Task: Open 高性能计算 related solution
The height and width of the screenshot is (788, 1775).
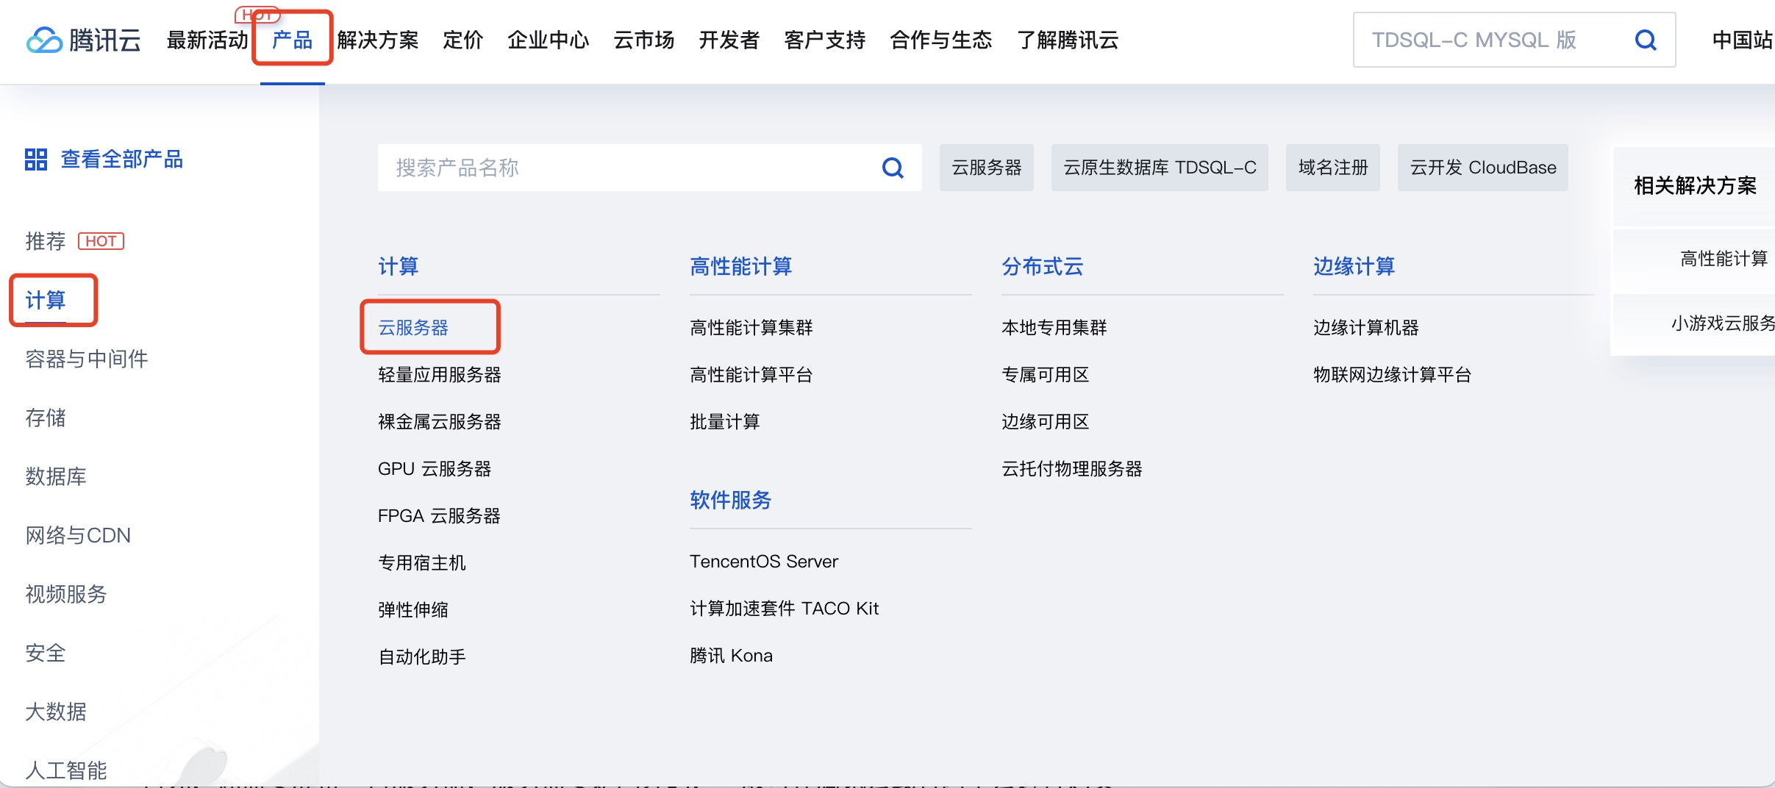Action: (x=1724, y=259)
